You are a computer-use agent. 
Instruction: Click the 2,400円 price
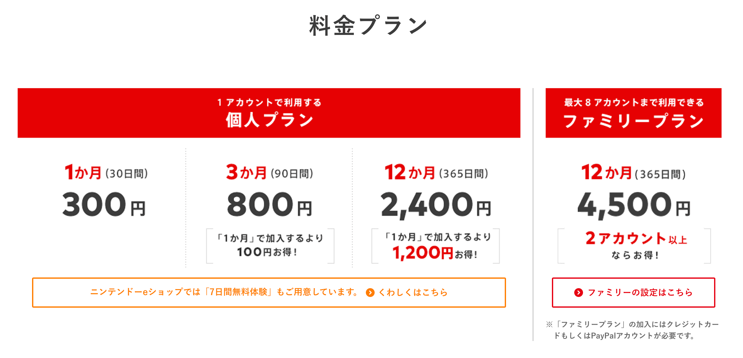tap(436, 205)
